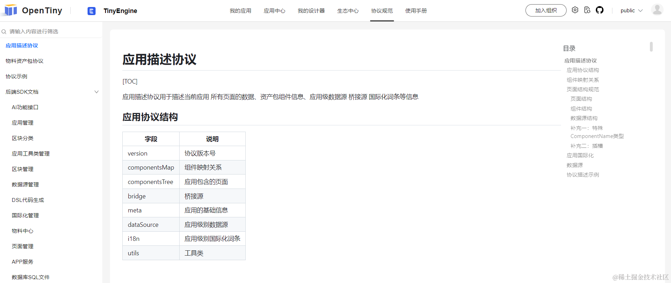Click the user avatar icon
The height and width of the screenshot is (283, 671).
point(657,10)
